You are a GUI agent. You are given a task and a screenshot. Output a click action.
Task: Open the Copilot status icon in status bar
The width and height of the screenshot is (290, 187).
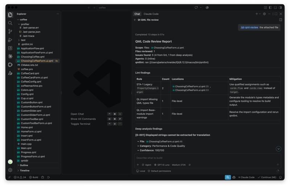click(234, 177)
